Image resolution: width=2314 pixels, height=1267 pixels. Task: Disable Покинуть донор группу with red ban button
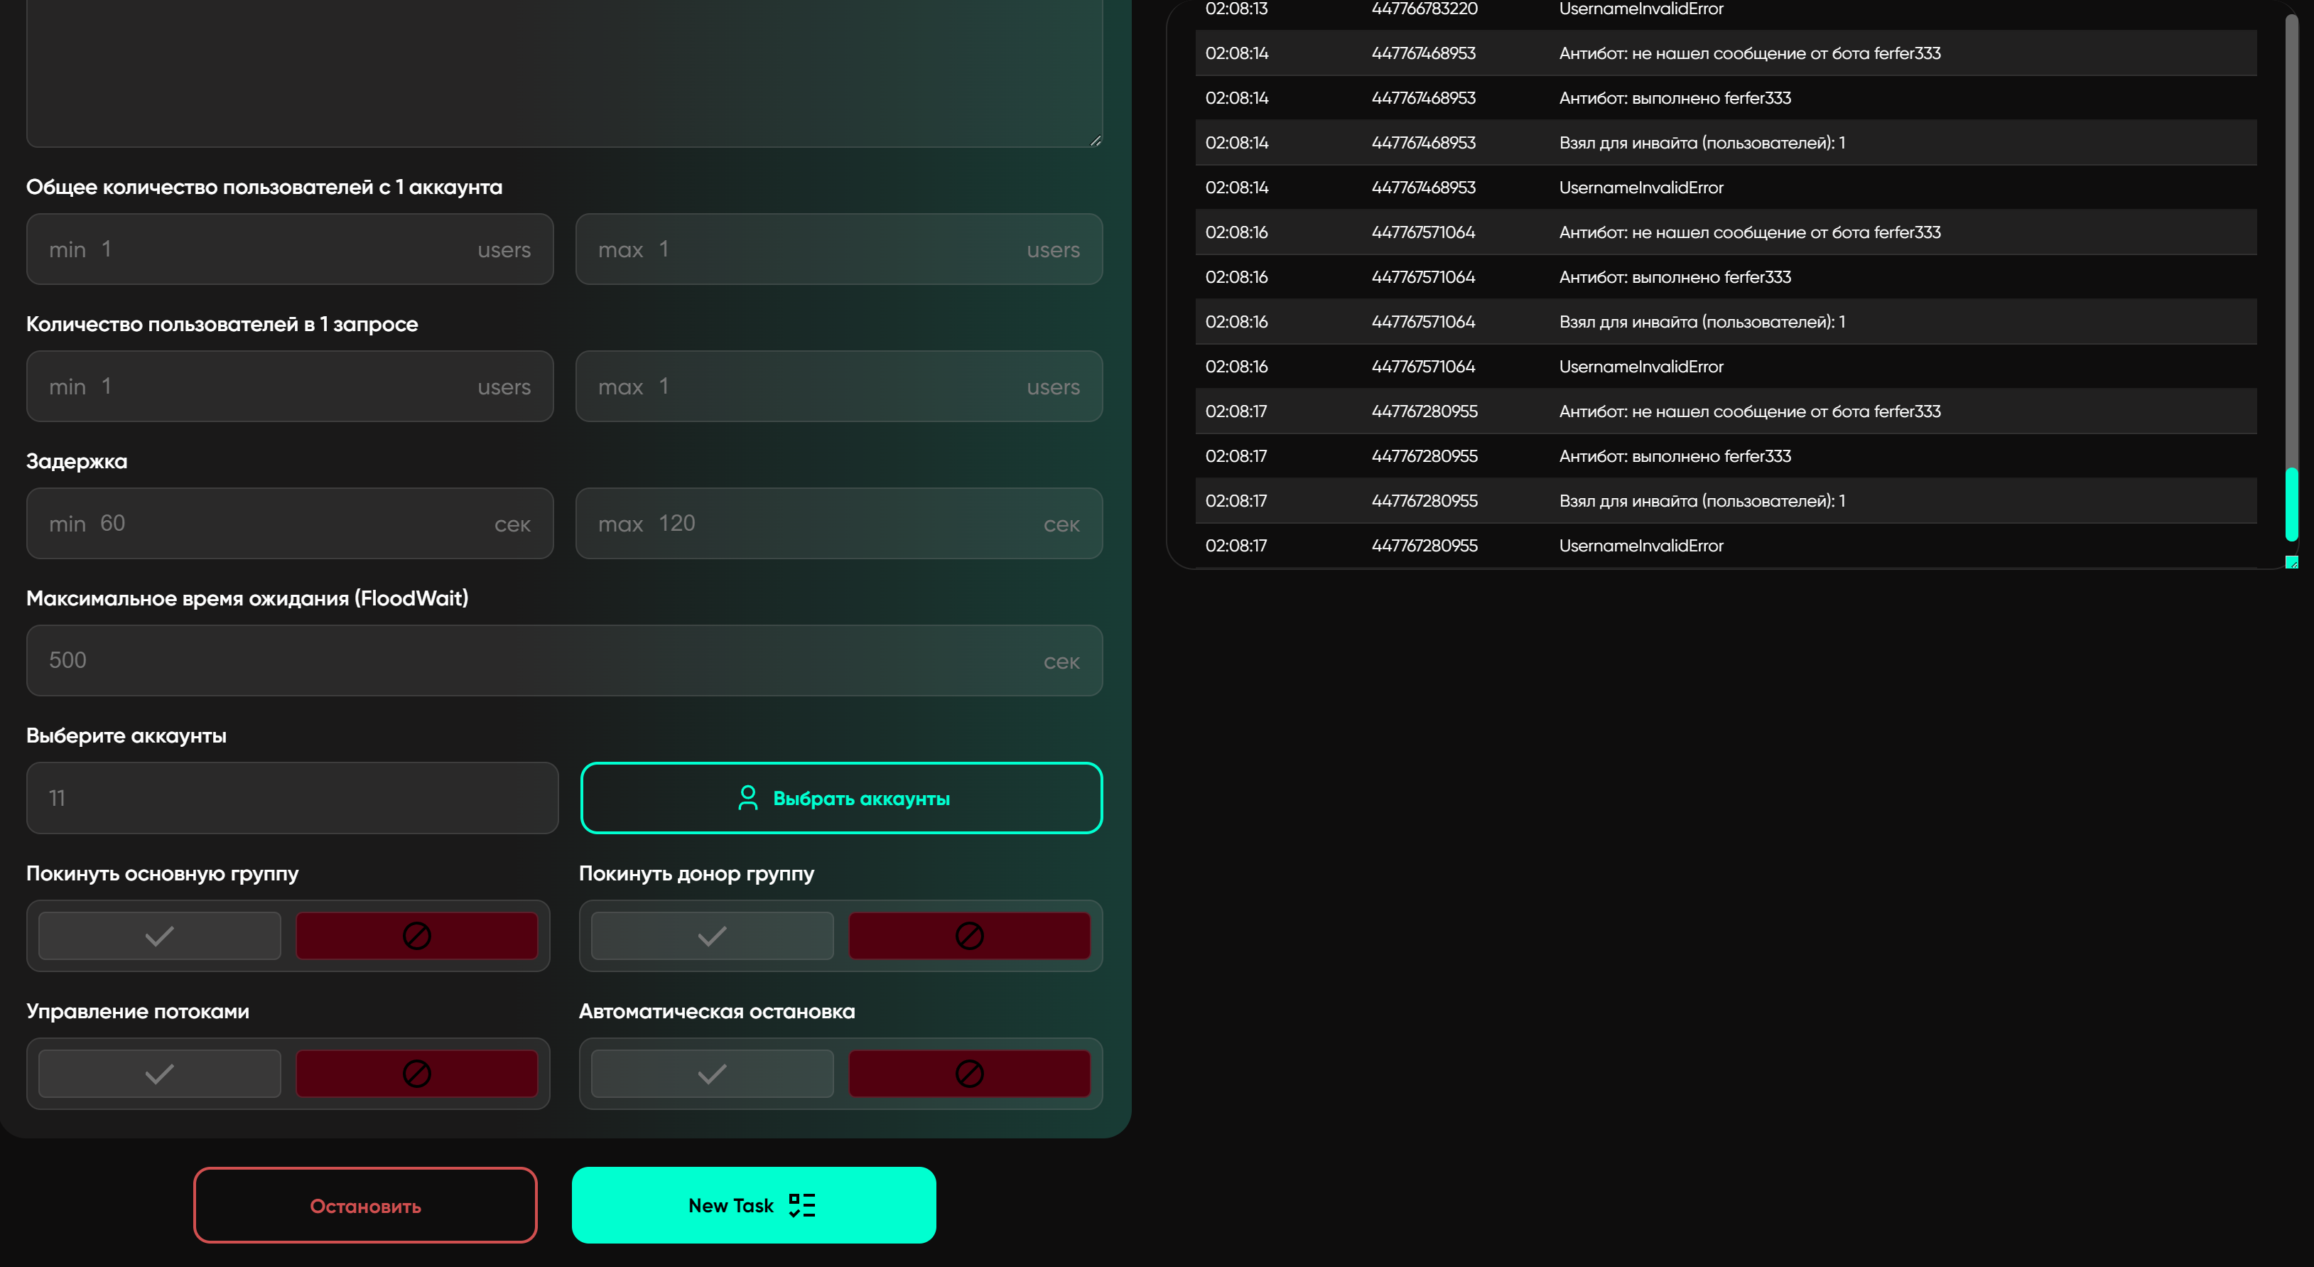pos(969,937)
